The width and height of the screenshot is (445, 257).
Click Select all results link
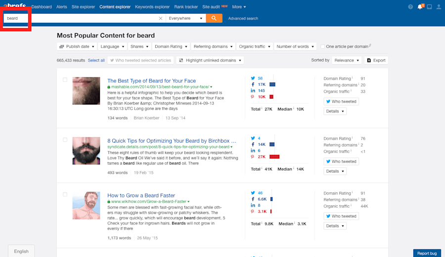(x=96, y=60)
